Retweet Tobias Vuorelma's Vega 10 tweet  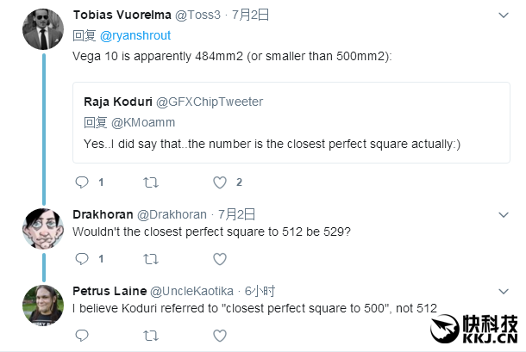[150, 182]
